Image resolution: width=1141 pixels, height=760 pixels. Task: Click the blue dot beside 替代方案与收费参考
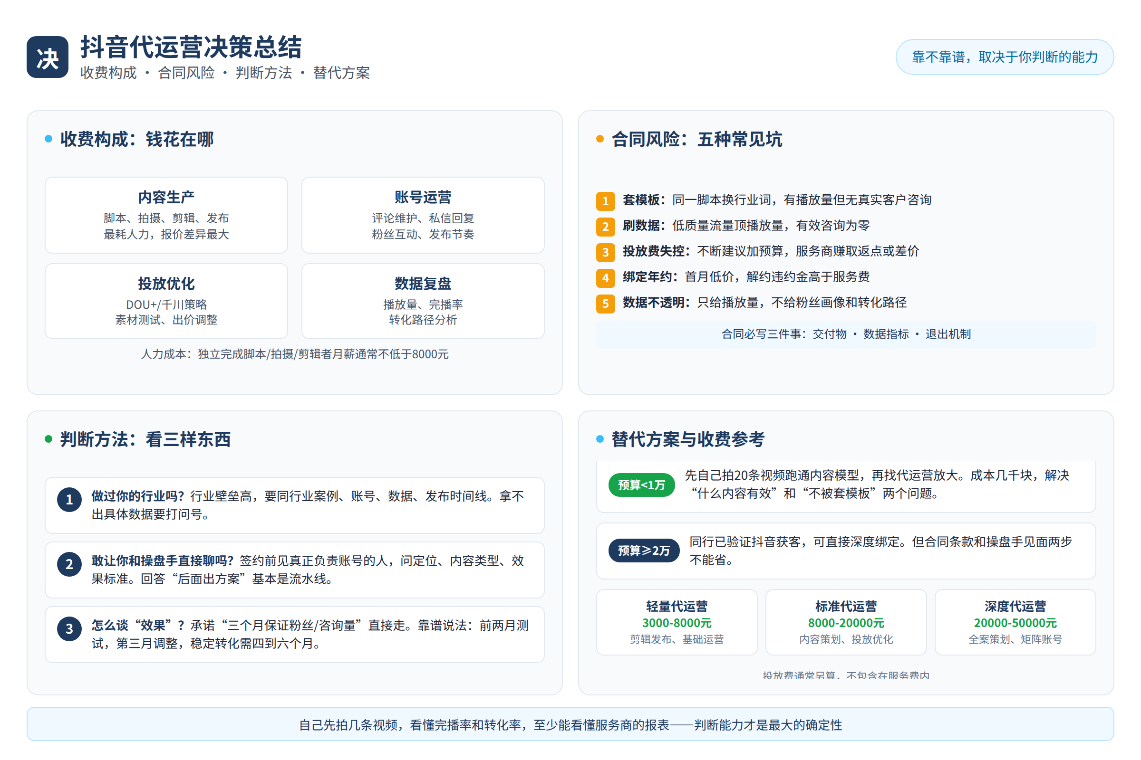[x=600, y=439]
